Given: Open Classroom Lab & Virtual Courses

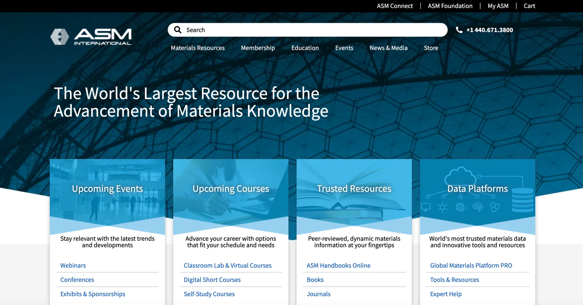Looking at the screenshot, I should [x=228, y=265].
